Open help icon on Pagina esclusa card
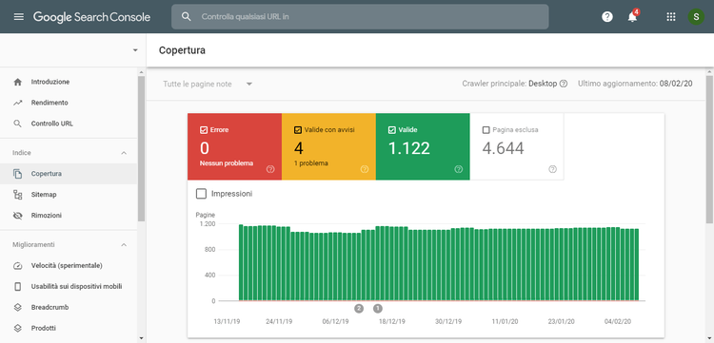 pos(552,169)
